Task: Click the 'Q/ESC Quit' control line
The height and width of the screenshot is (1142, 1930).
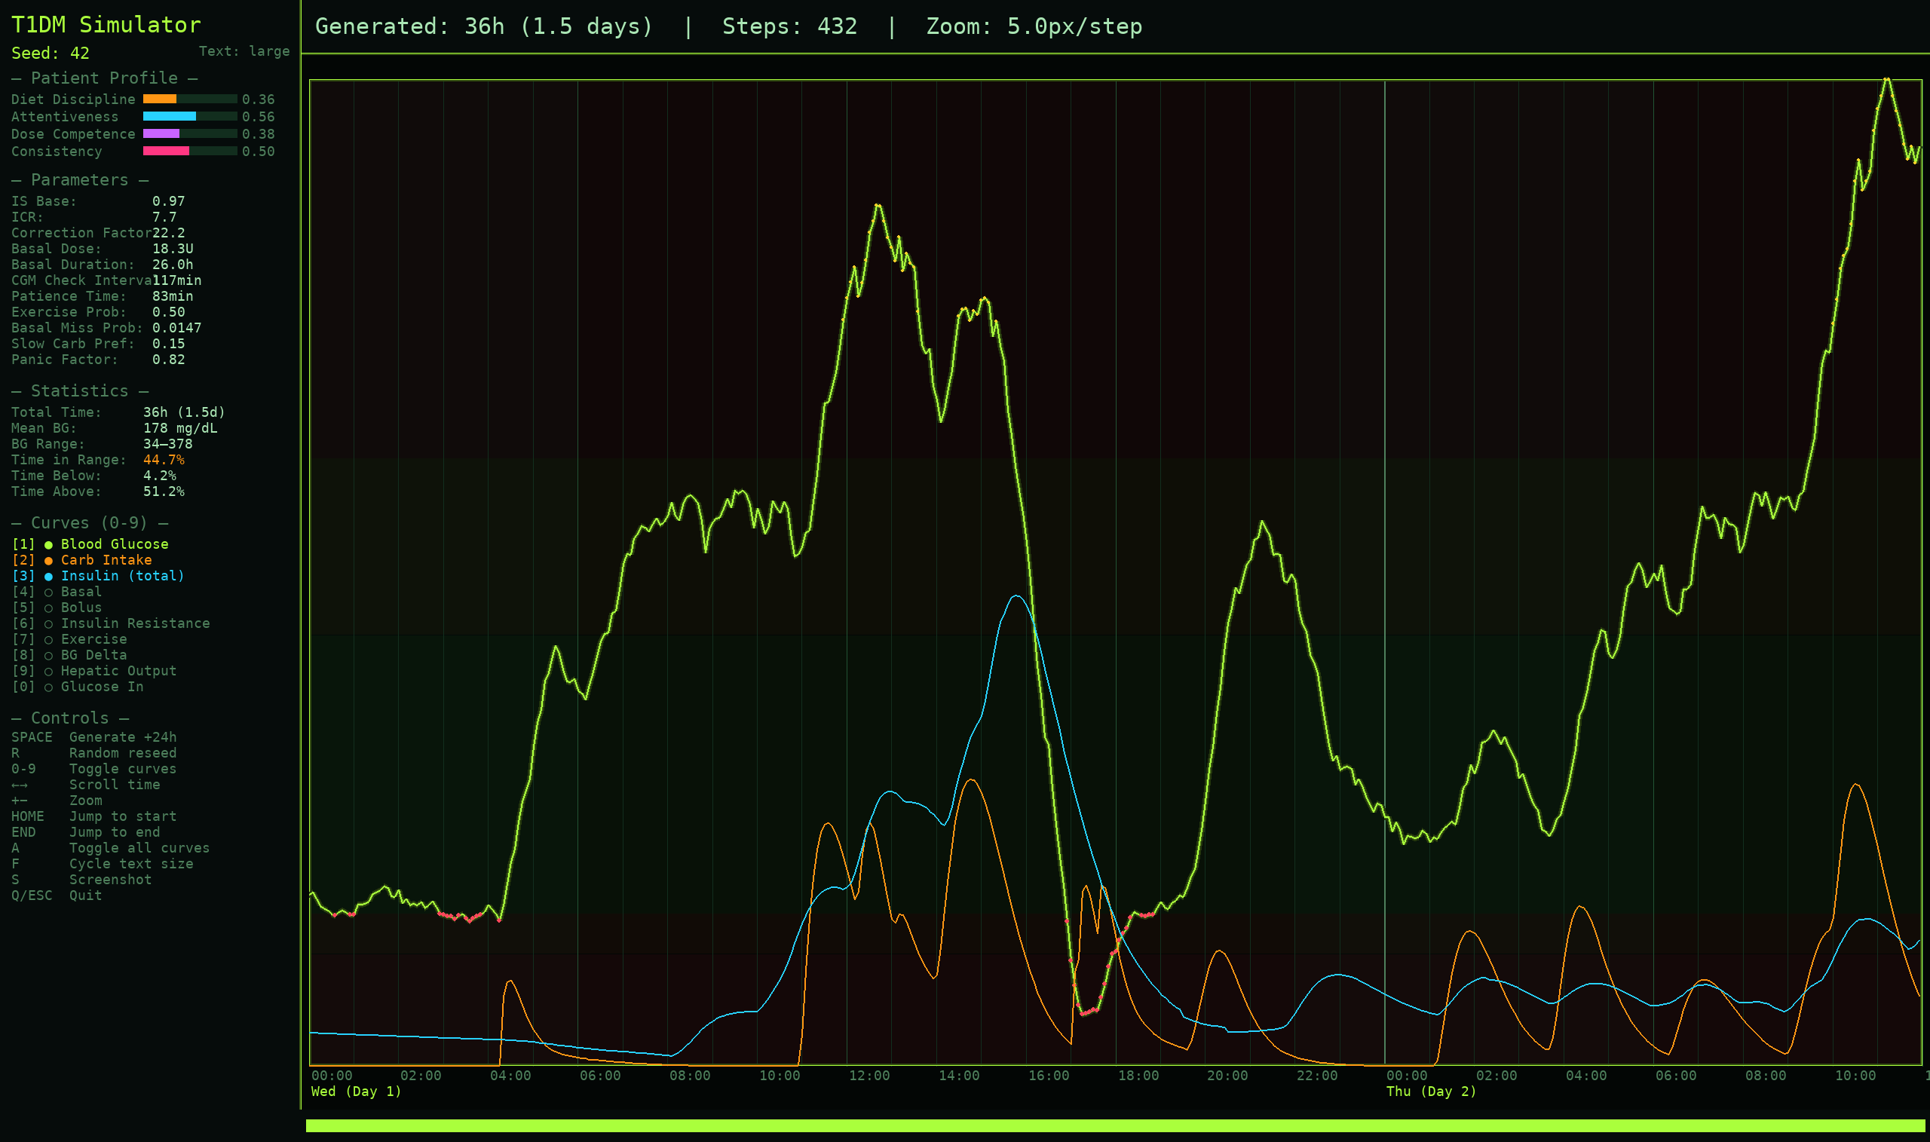Action: tap(57, 896)
